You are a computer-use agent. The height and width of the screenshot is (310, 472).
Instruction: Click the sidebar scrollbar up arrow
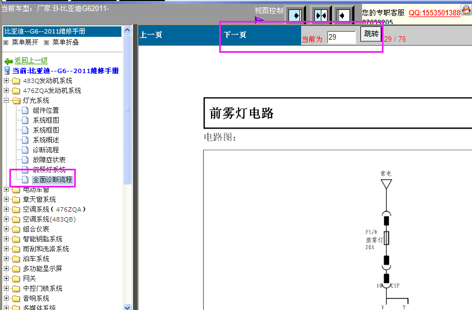127,30
